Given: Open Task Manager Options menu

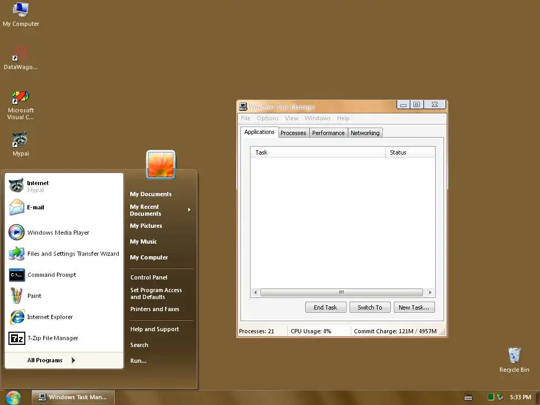Looking at the screenshot, I should click(x=267, y=118).
